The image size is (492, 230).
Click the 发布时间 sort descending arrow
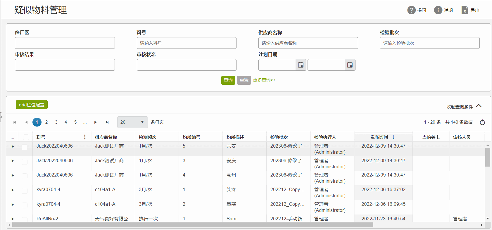pyautogui.click(x=393, y=137)
